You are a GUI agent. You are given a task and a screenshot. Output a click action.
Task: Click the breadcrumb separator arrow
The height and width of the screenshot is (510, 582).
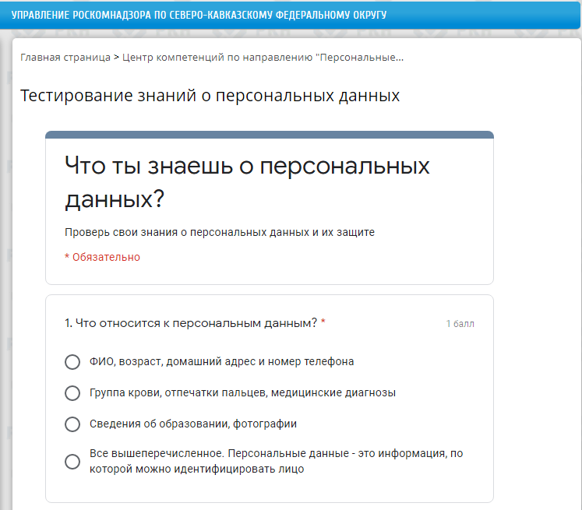(117, 58)
